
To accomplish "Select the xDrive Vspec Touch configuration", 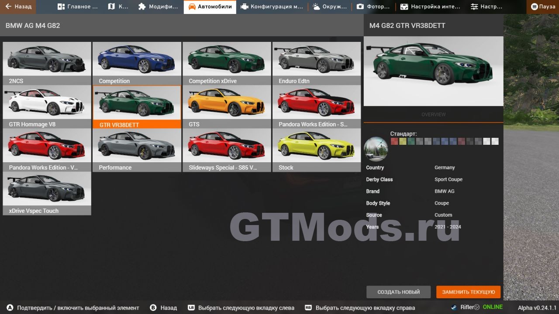I will [47, 193].
